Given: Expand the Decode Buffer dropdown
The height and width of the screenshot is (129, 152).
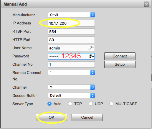Looking at the screenshot, I should coord(71,95).
